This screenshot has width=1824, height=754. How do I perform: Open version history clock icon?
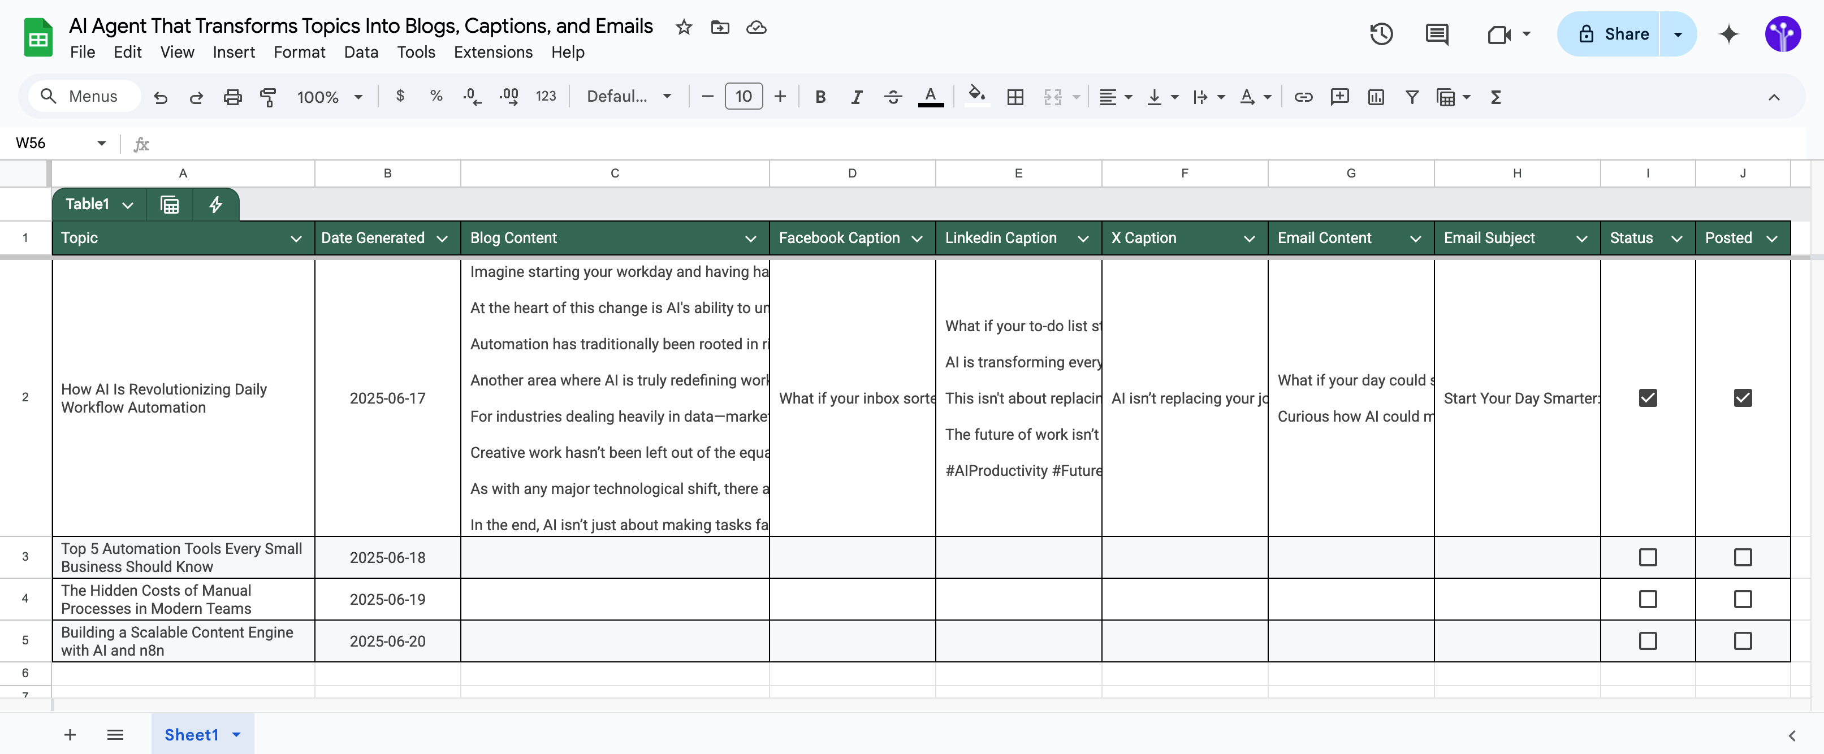pos(1381,34)
